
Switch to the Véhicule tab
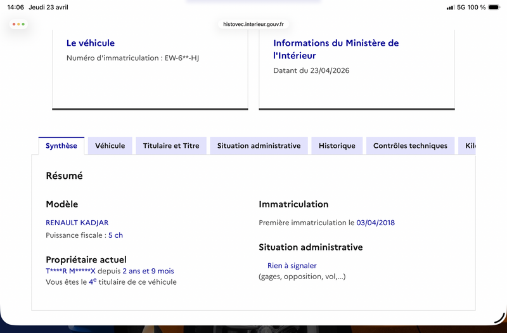click(110, 146)
